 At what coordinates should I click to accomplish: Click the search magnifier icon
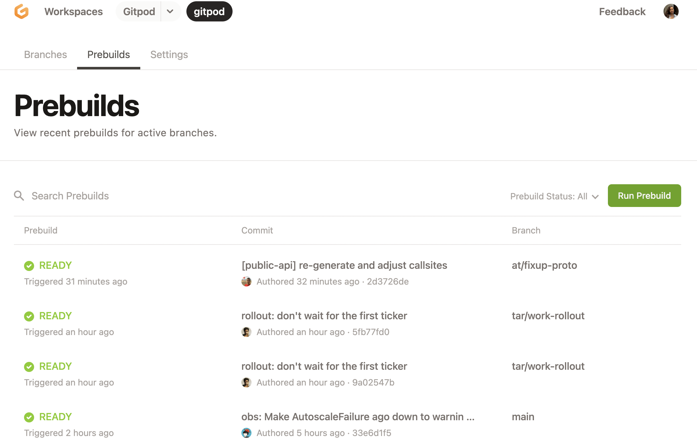(19, 196)
